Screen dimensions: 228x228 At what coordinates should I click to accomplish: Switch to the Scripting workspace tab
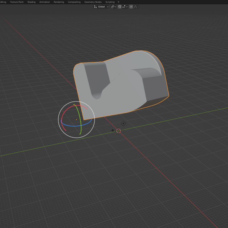click(x=110, y=2)
